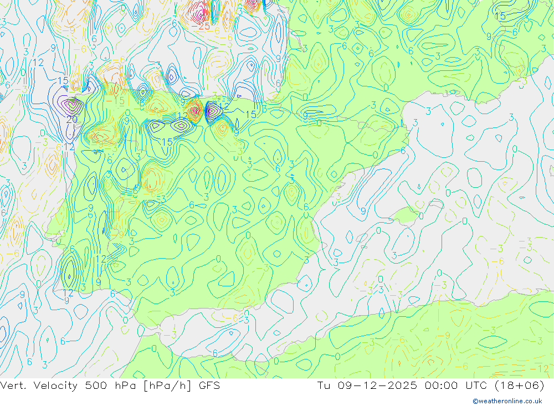
Task: Click the weatheronline.co.uk copyright link
Action: pyautogui.click(x=507, y=401)
